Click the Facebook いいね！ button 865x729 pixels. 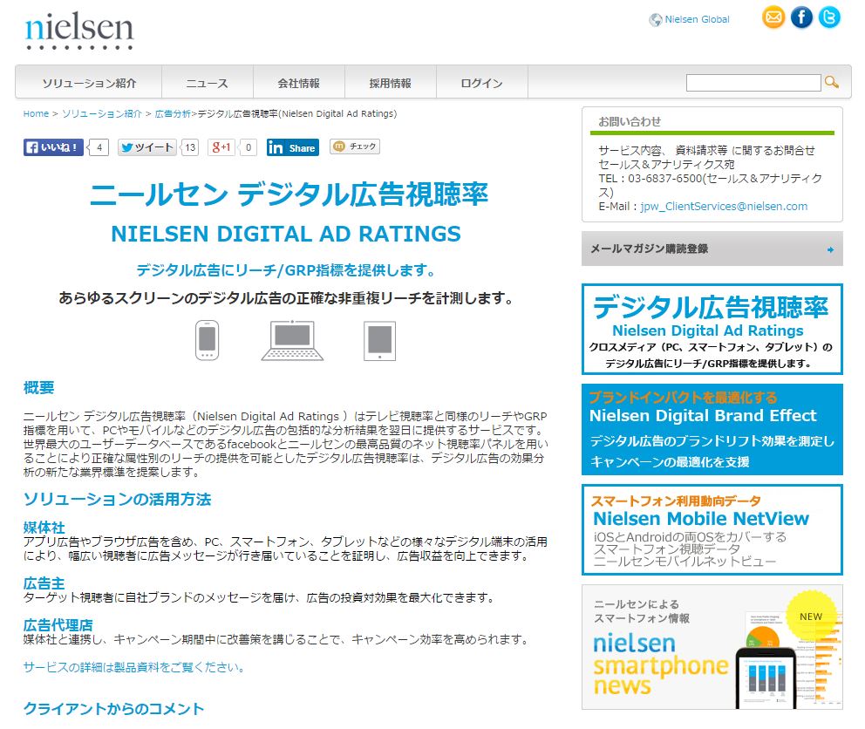(x=53, y=147)
